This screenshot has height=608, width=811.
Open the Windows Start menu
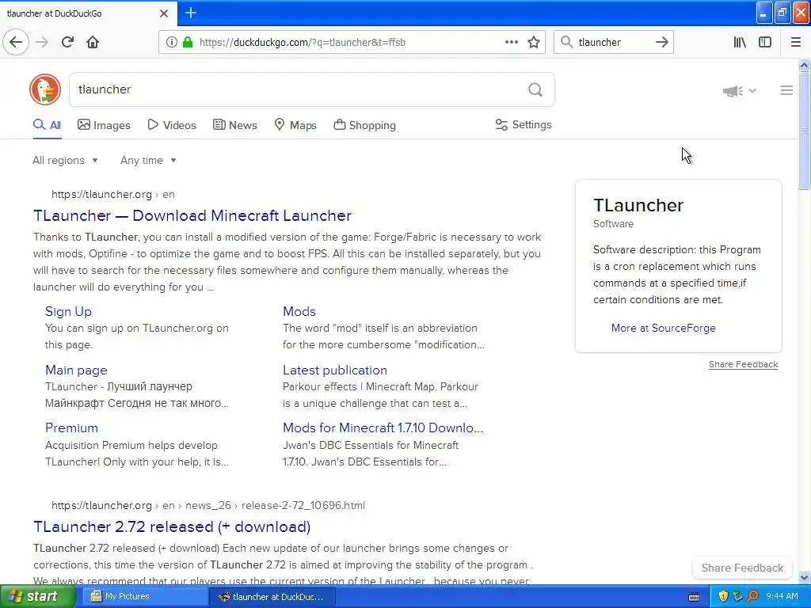coord(38,597)
